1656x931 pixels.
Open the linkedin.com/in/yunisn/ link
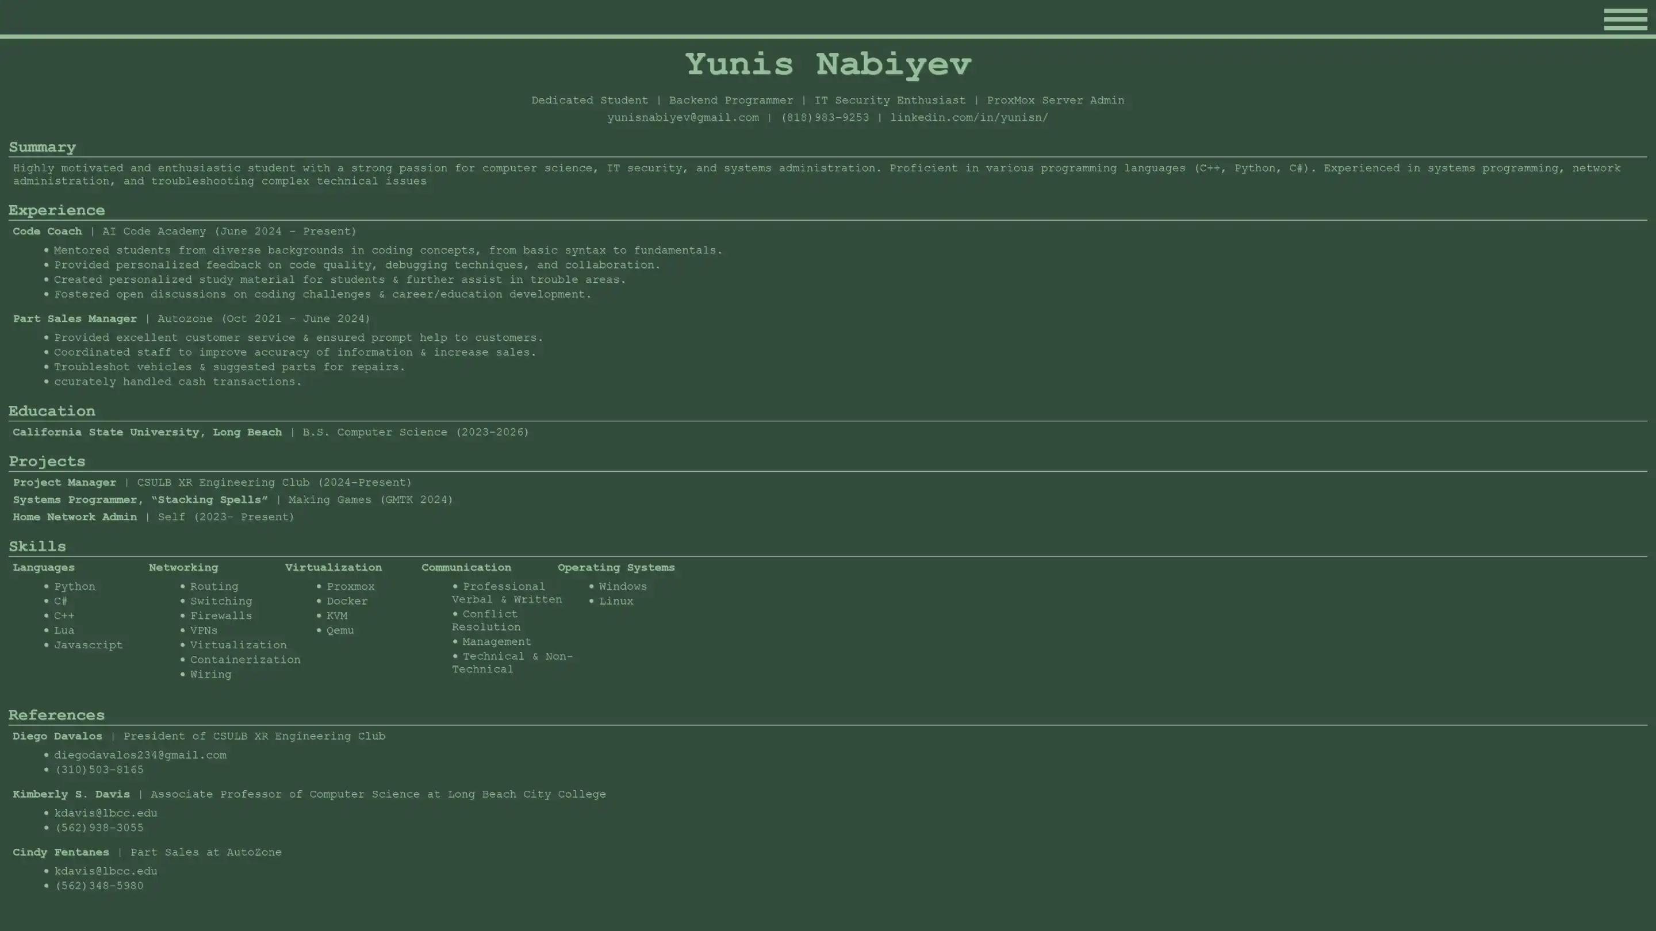click(x=968, y=118)
